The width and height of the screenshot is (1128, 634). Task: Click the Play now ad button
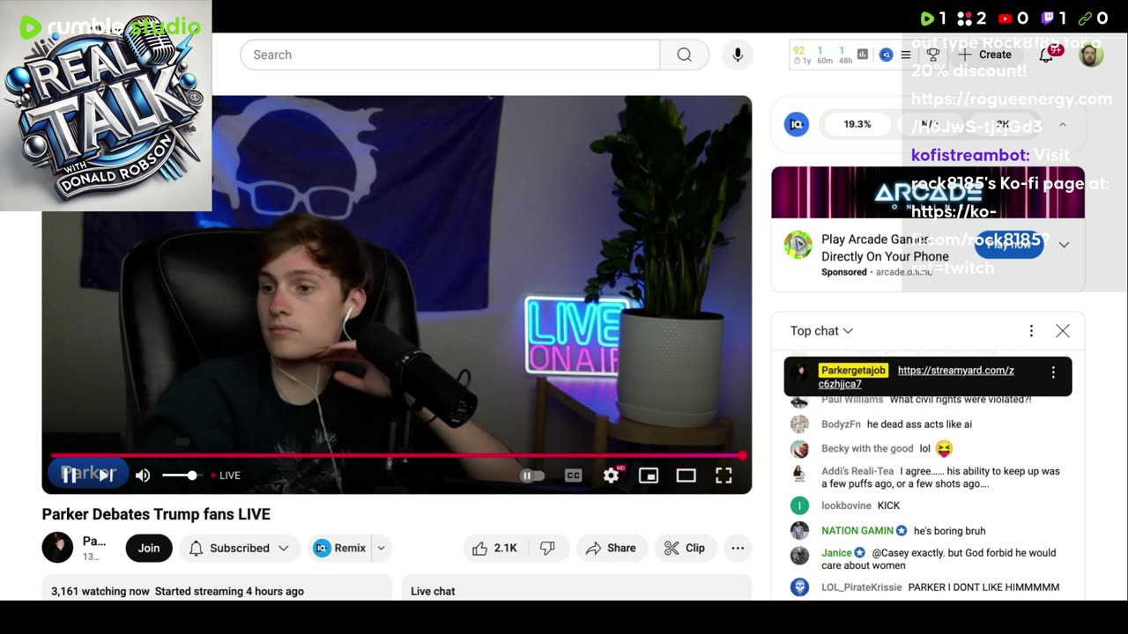pos(1009,245)
